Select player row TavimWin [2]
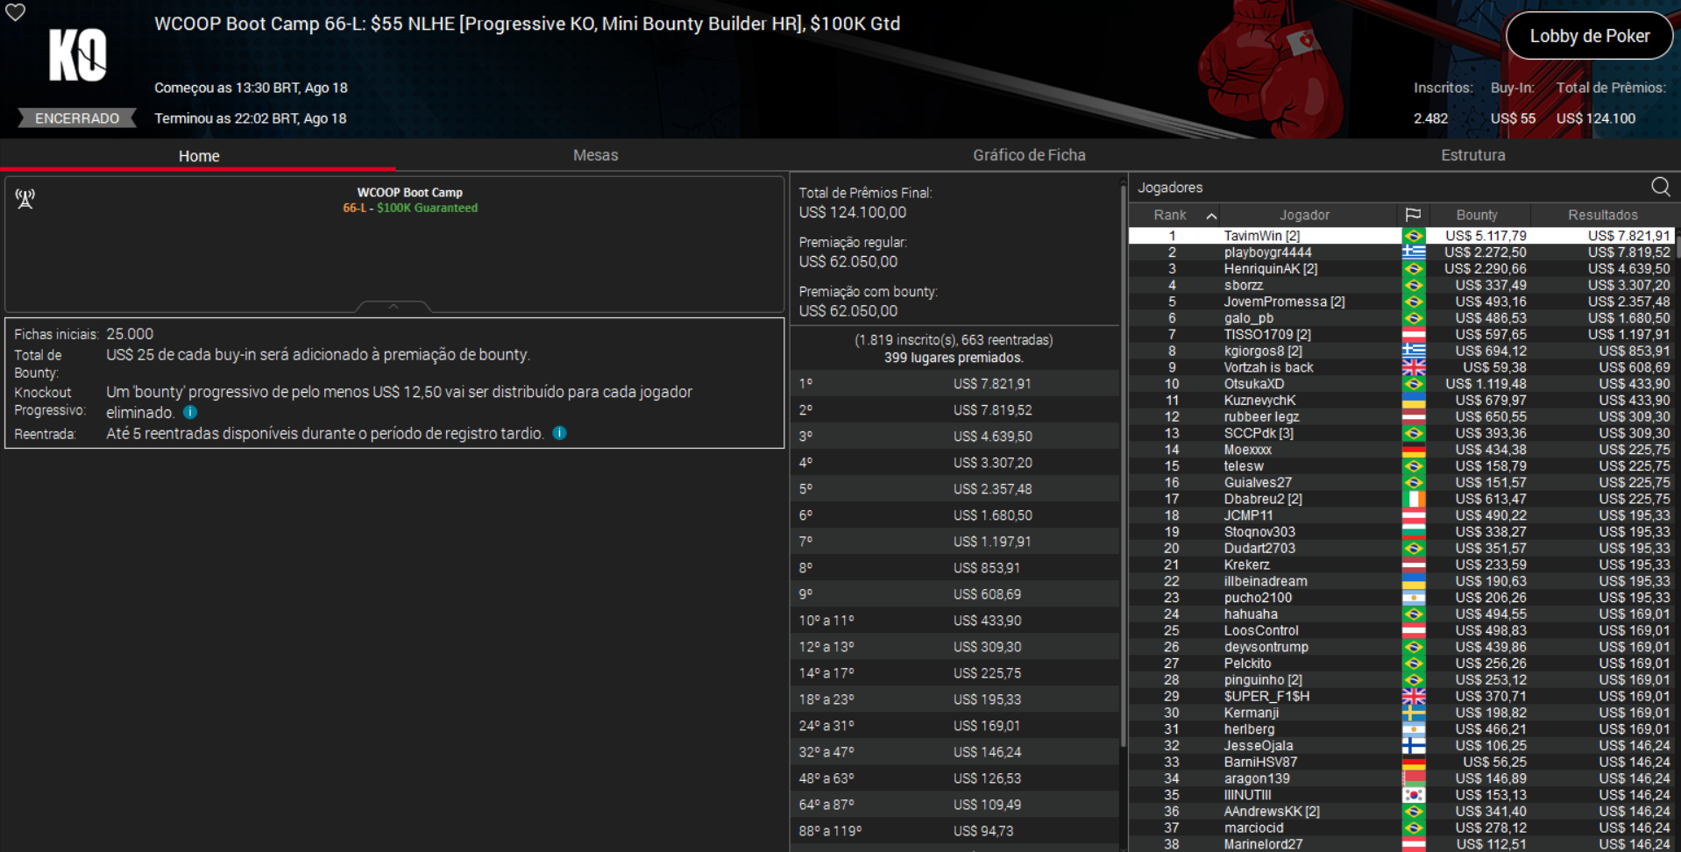This screenshot has width=1681, height=852. [x=1401, y=236]
